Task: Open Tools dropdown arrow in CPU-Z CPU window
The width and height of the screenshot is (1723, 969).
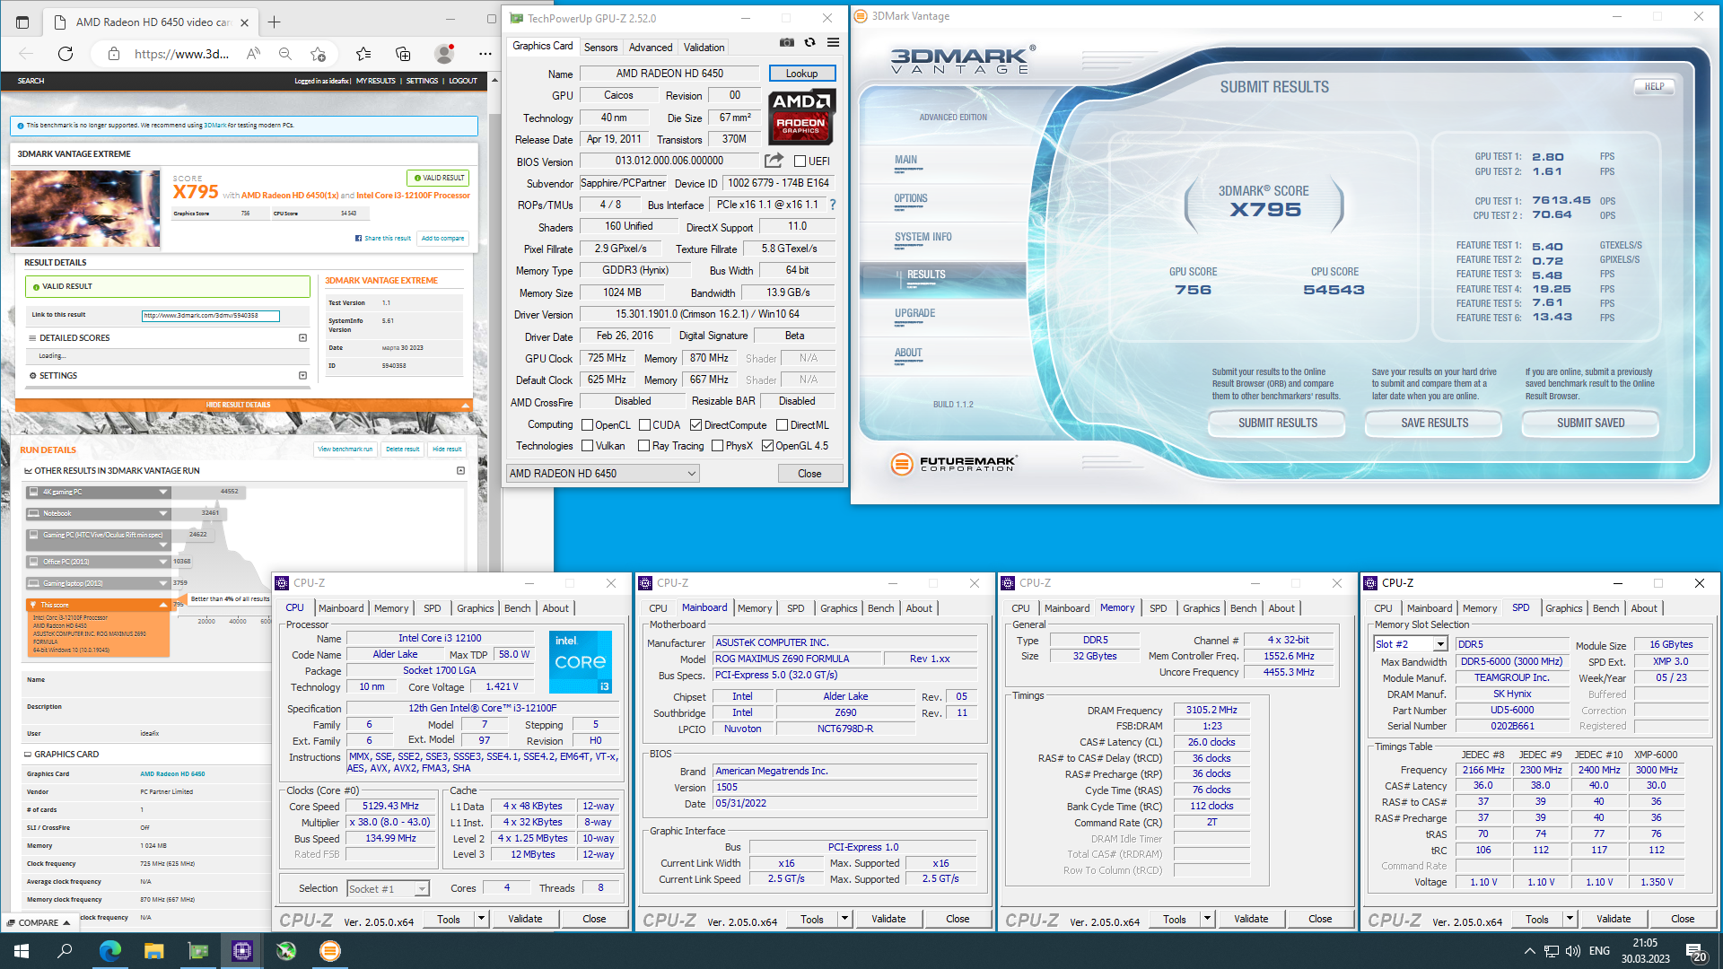Action: pyautogui.click(x=481, y=919)
